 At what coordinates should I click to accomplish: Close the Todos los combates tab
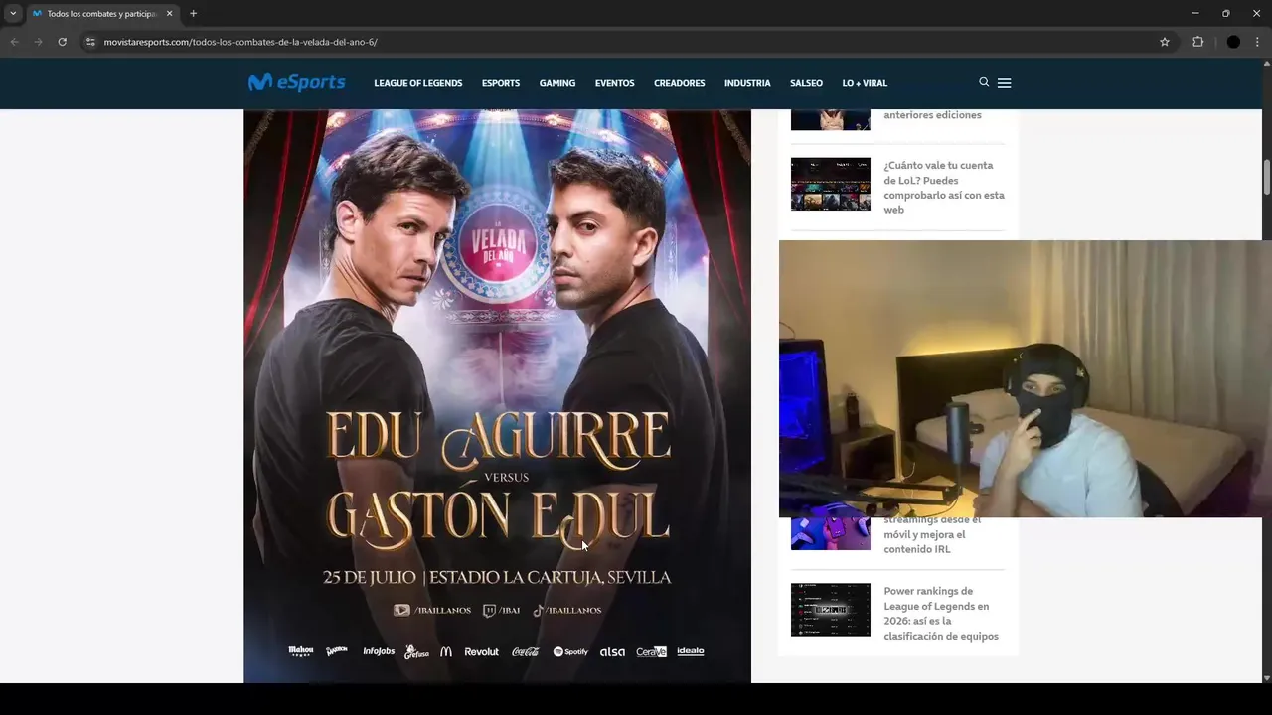(x=169, y=14)
